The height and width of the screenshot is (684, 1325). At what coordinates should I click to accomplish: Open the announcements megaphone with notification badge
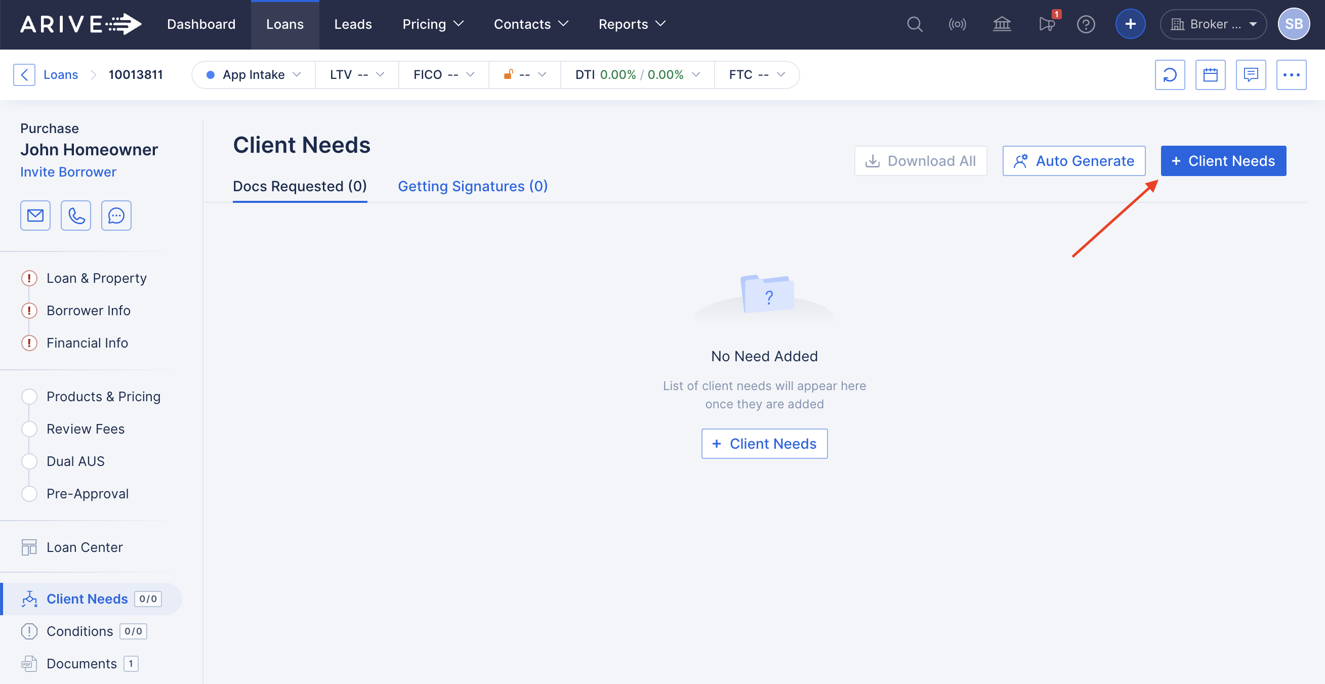coord(1046,24)
